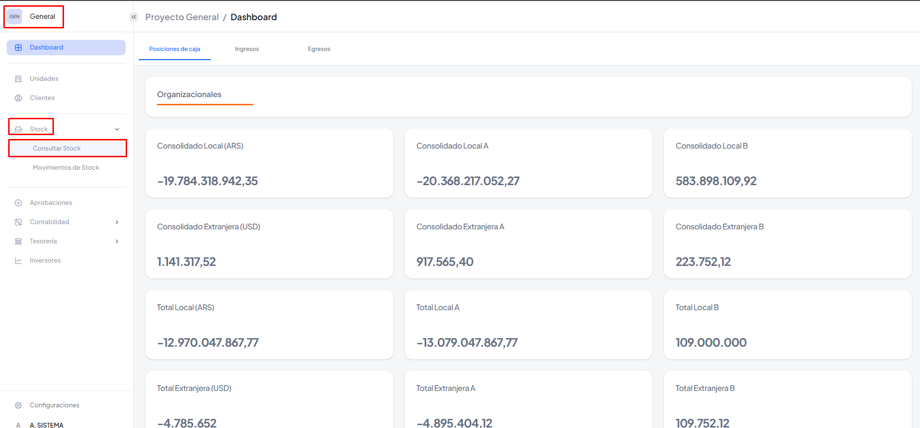Image resolution: width=920 pixels, height=428 pixels.
Task: Click the value -12.970.047.867,77
Action: pos(208,343)
